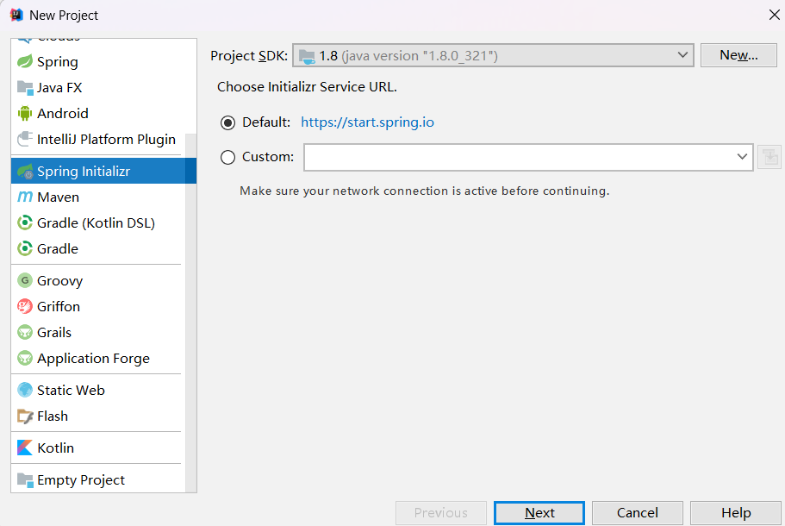The width and height of the screenshot is (785, 526).
Task: Click the Spring Initializr label
Action: click(x=84, y=172)
